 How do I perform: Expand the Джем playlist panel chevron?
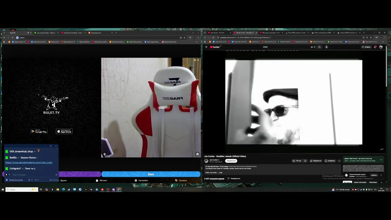coord(381,159)
